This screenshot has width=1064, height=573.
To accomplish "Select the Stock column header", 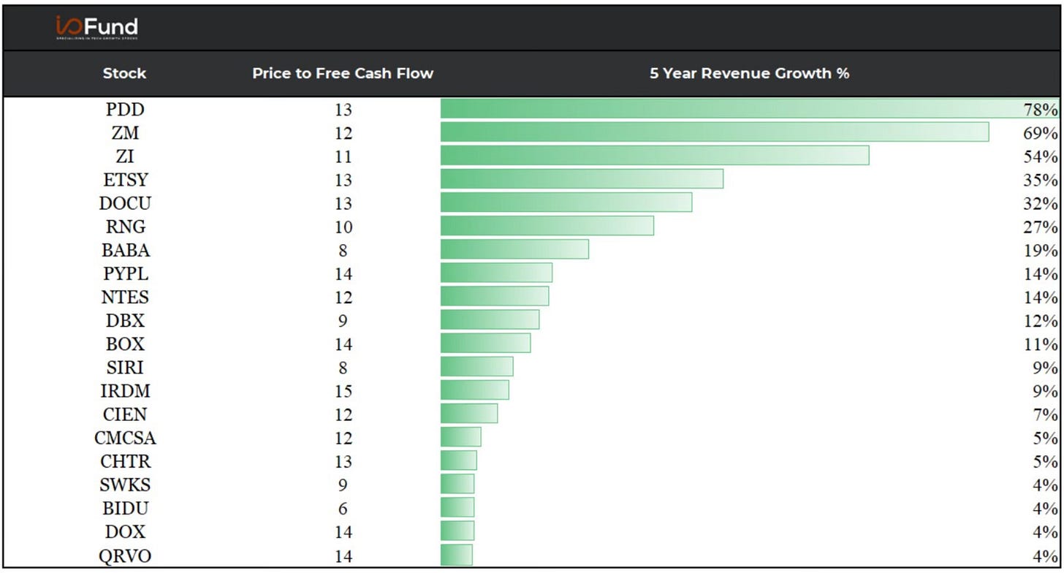I will [124, 73].
